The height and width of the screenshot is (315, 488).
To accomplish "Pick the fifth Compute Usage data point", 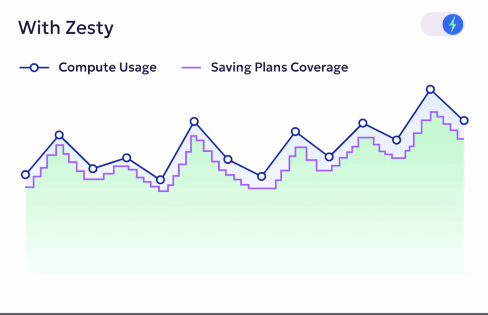I will 161,180.
